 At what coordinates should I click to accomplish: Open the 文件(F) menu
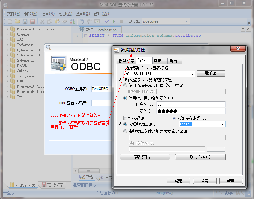coord(13,14)
